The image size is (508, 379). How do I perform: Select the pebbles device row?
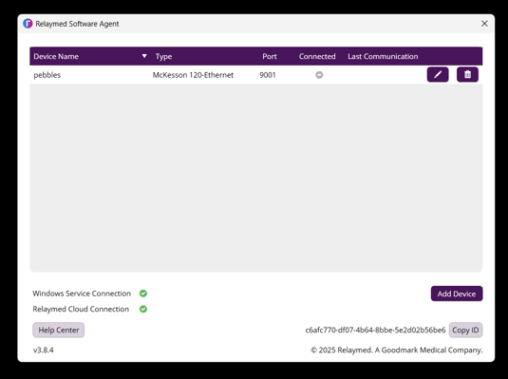click(x=256, y=75)
